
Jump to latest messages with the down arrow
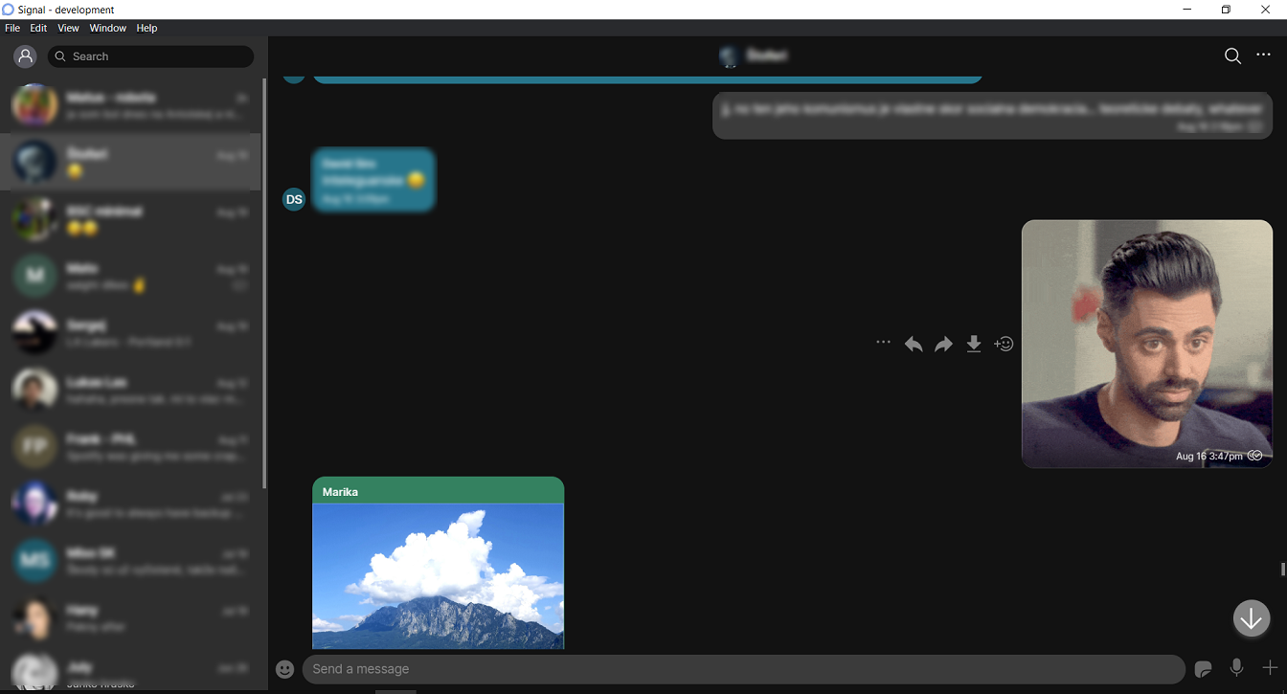[1252, 618]
